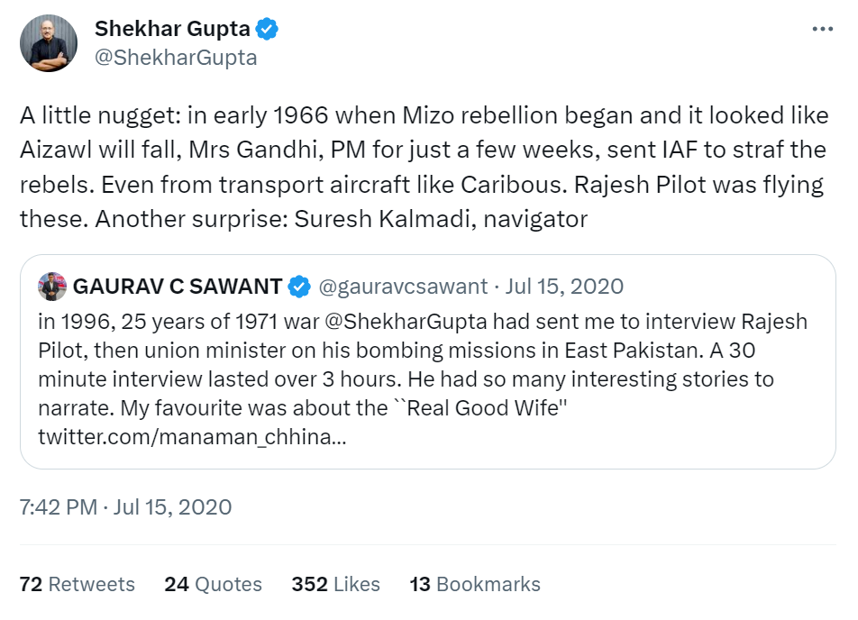Image resolution: width=858 pixels, height=620 pixels.
Task: Open the GAURAV C SAWANT name link
Action: point(177,287)
